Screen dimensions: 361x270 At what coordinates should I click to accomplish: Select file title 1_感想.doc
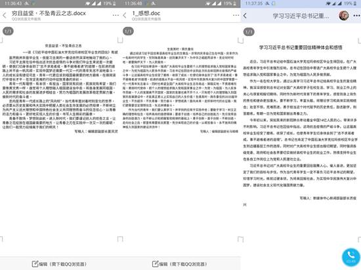146,13
